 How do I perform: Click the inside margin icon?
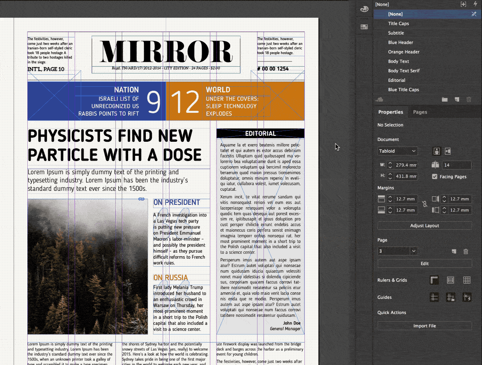[x=435, y=199]
